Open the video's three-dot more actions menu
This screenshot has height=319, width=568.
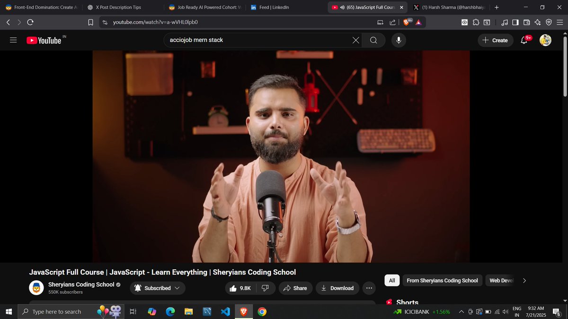pyautogui.click(x=369, y=288)
